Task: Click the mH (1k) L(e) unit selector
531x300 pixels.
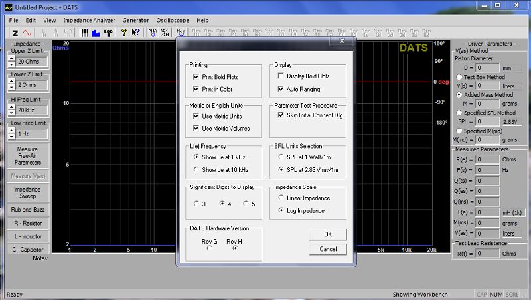Action: [x=512, y=212]
